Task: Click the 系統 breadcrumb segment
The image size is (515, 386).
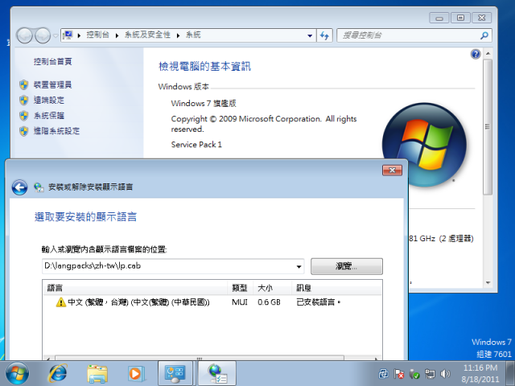Action: click(x=193, y=35)
